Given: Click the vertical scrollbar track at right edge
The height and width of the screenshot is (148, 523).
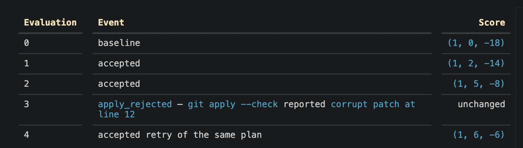Looking at the screenshot, I should pyautogui.click(x=519, y=74).
